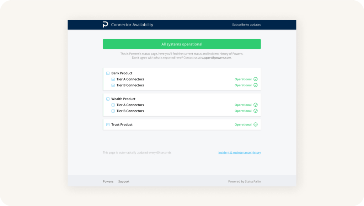Viewport: 364px width, 206px height.
Task: Collapse the Wealth Product section
Action: point(108,99)
